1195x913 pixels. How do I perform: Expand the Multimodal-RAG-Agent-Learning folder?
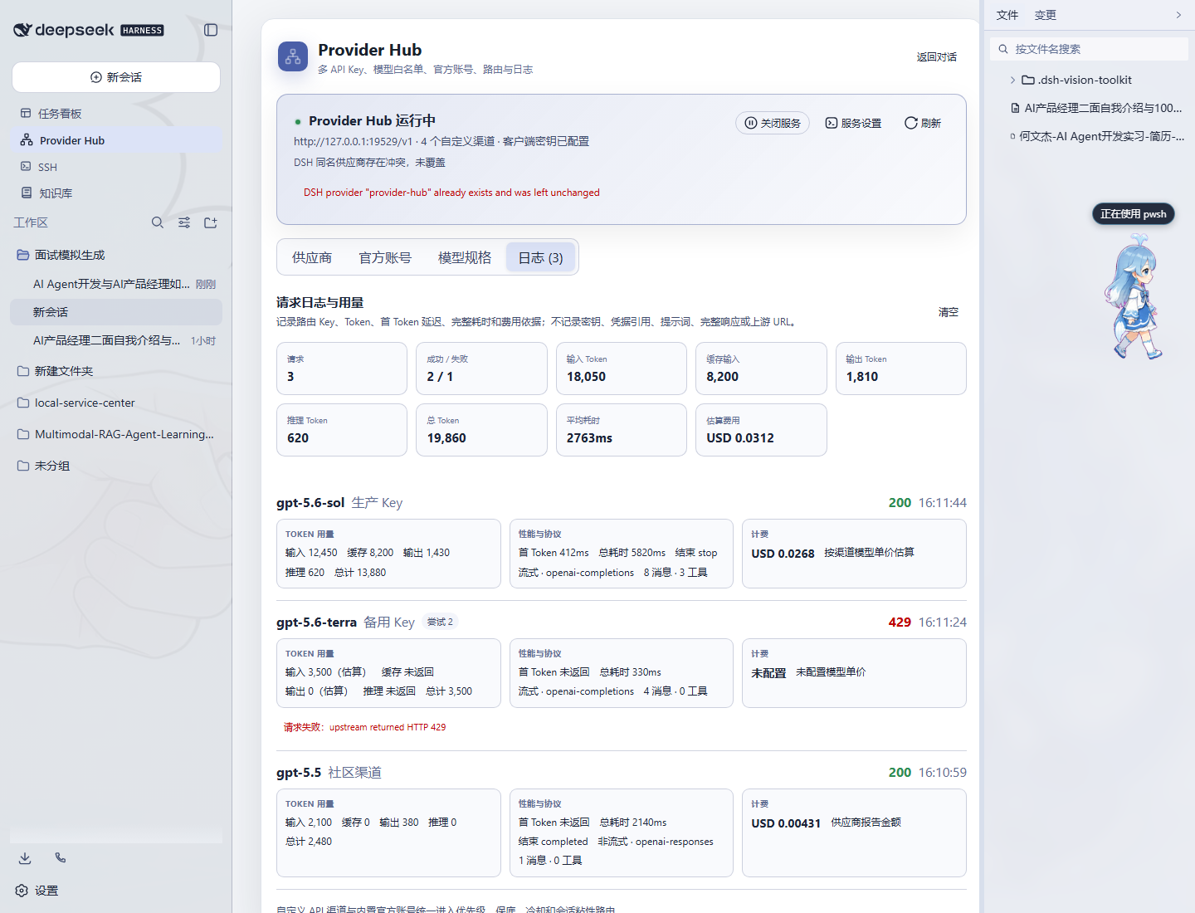[x=116, y=434]
